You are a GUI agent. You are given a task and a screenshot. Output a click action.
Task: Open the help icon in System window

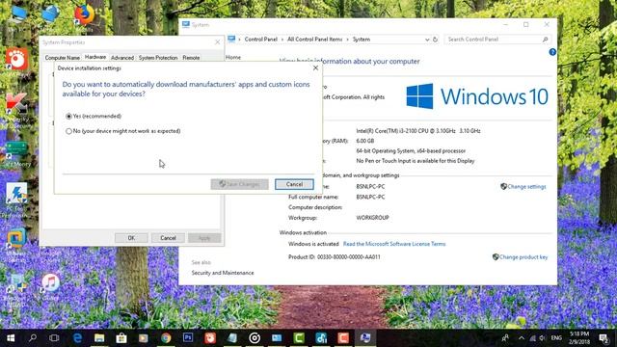[x=552, y=52]
